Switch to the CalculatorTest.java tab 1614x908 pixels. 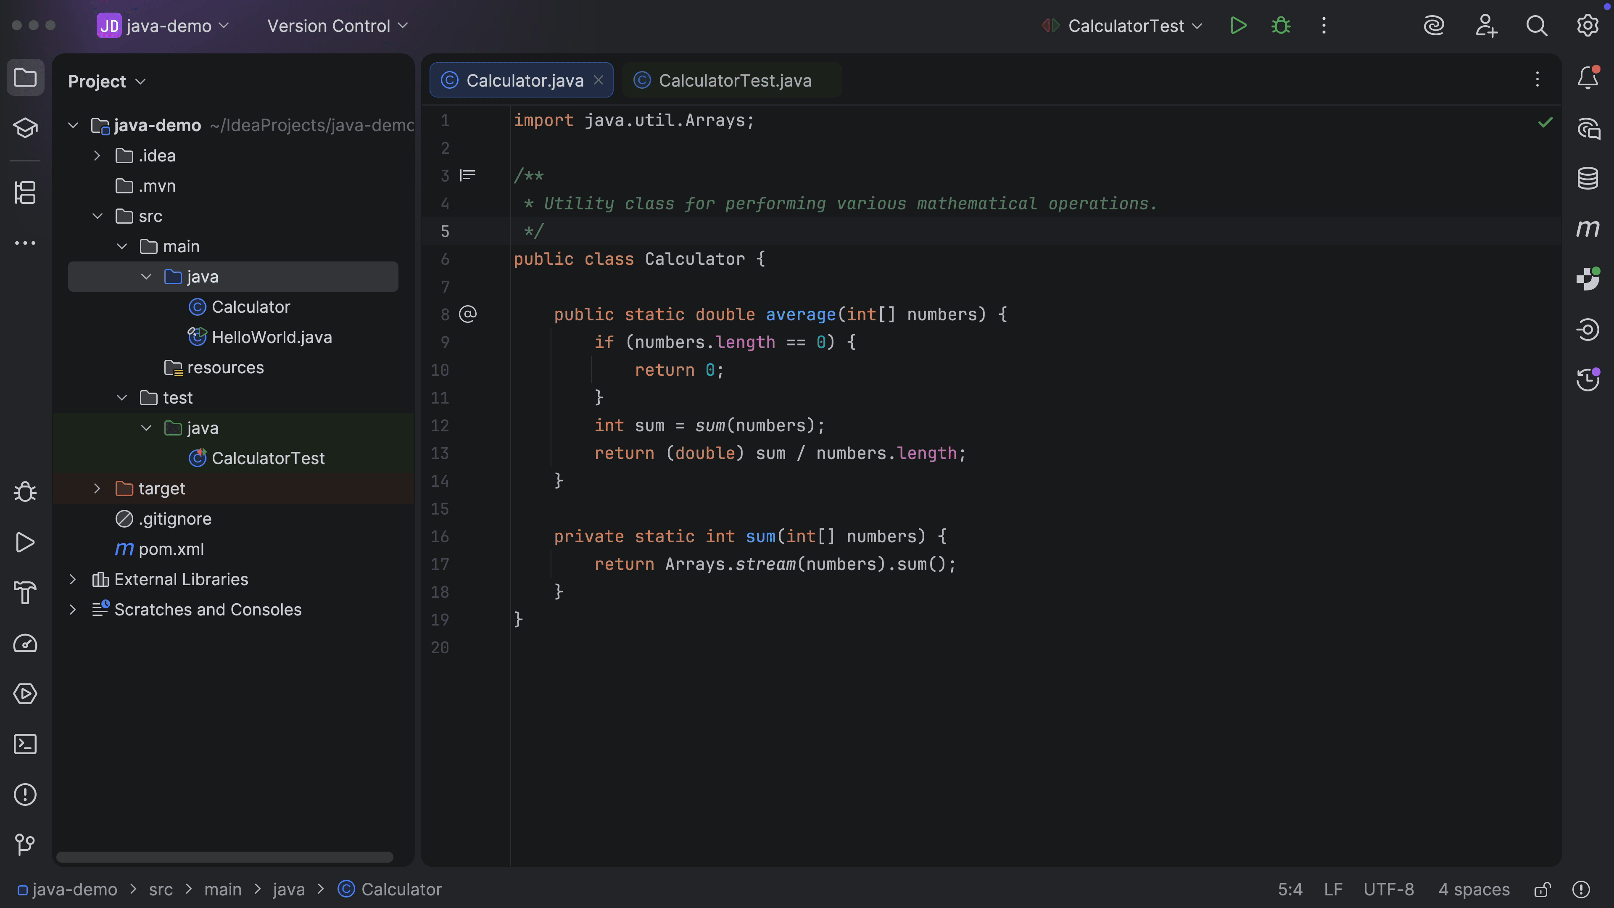pos(734,80)
